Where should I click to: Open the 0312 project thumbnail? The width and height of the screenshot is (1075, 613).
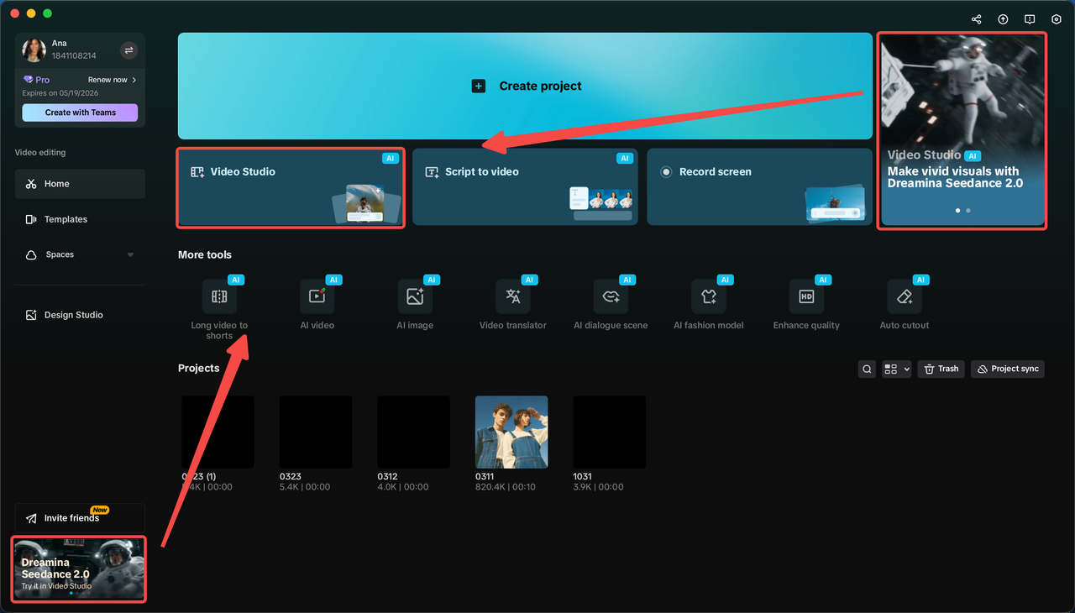pos(413,432)
